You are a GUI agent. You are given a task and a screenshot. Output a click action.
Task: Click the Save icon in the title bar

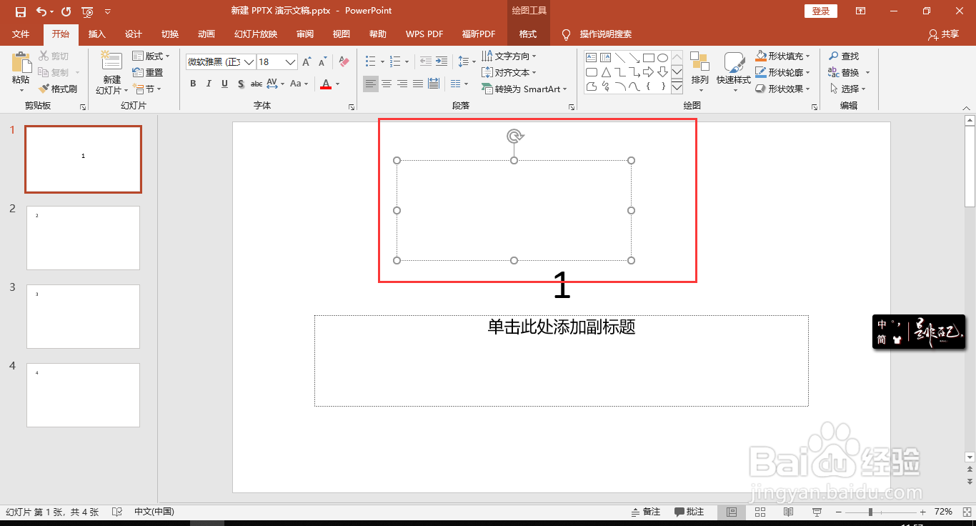21,11
